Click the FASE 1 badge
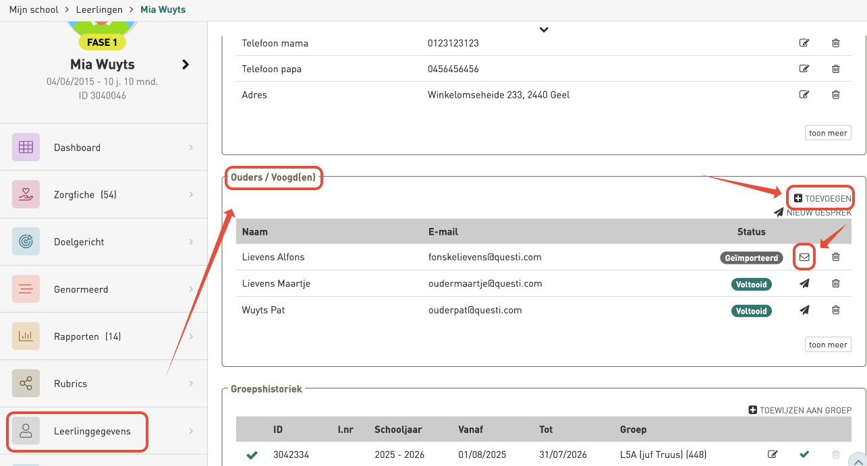Viewport: 867px width, 466px height. coord(102,42)
